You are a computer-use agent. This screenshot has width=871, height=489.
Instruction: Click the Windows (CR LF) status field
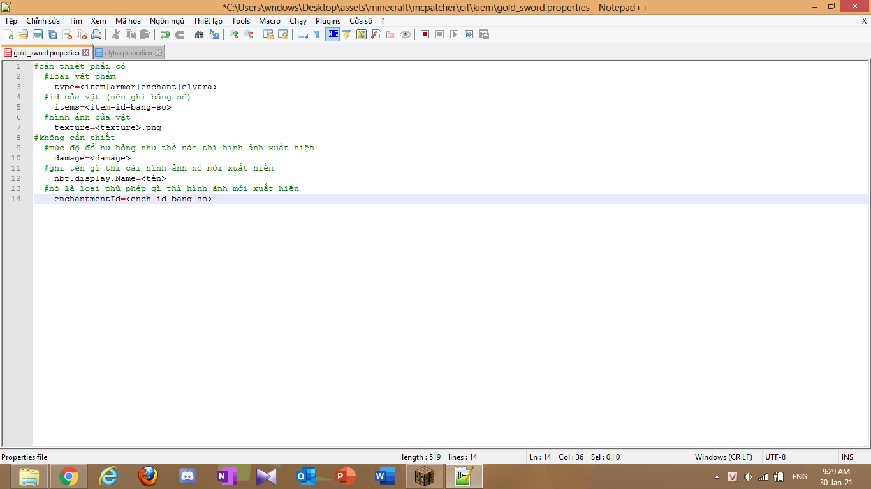[723, 457]
